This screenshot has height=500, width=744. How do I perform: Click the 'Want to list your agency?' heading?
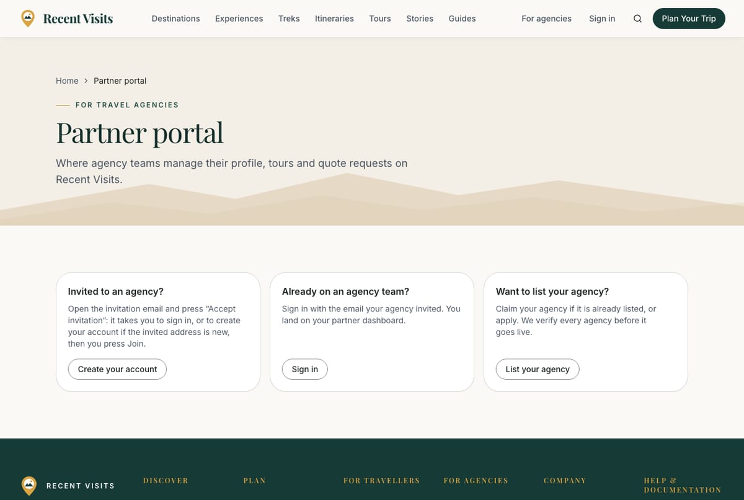[x=552, y=292]
